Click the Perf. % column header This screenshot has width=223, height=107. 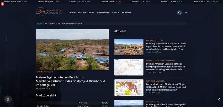pos(105,103)
